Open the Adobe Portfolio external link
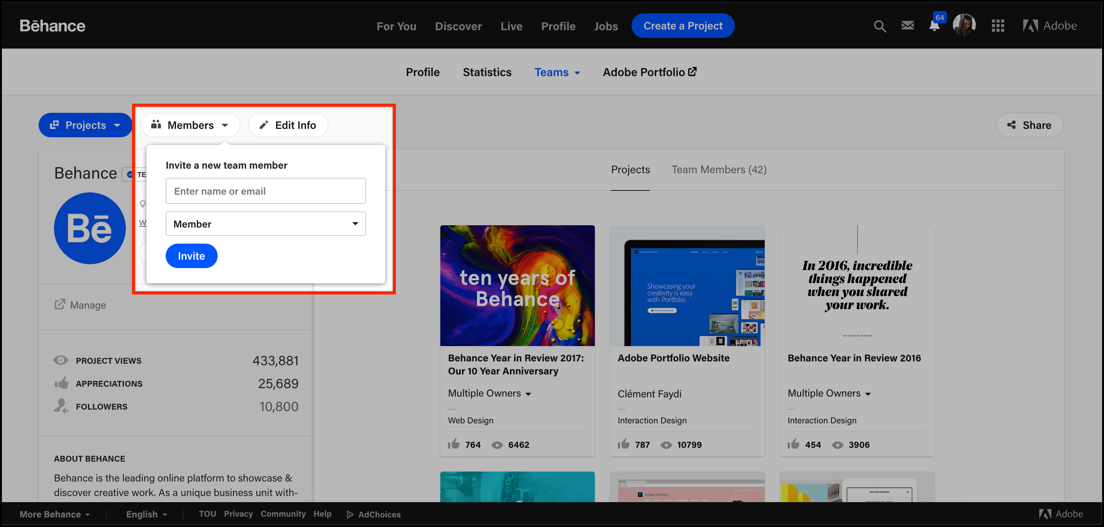The image size is (1104, 527). [x=650, y=72]
